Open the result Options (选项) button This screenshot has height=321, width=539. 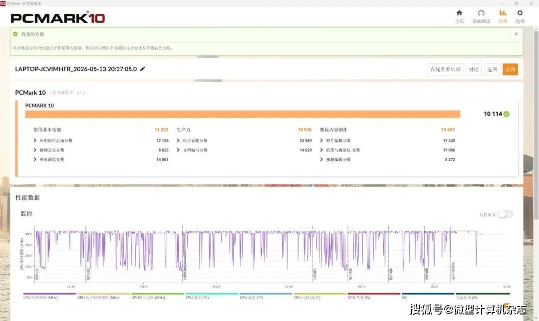click(492, 69)
